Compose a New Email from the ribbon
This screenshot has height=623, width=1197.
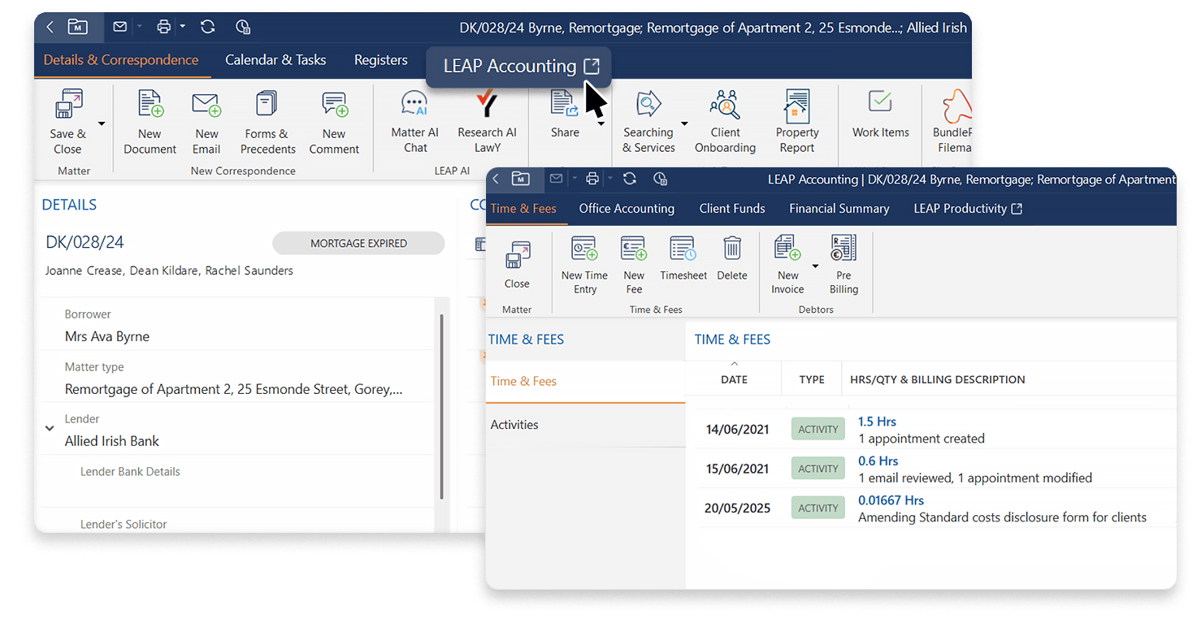[x=206, y=123]
